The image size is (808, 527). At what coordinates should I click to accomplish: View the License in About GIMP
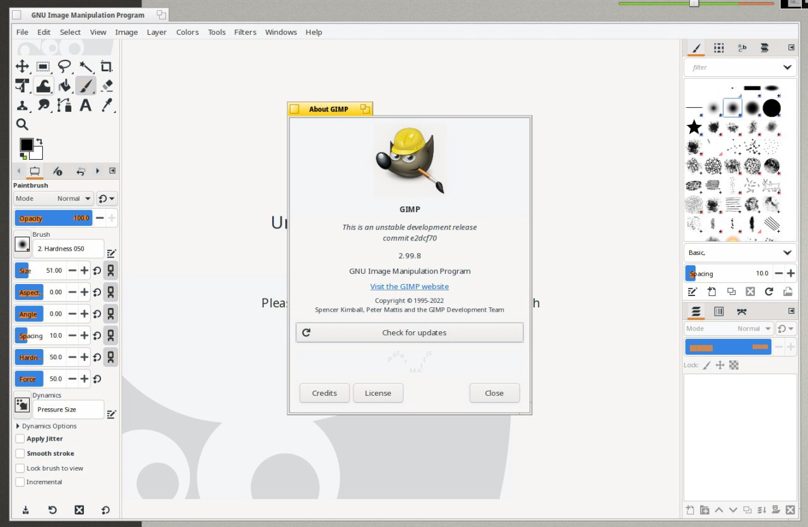378,393
